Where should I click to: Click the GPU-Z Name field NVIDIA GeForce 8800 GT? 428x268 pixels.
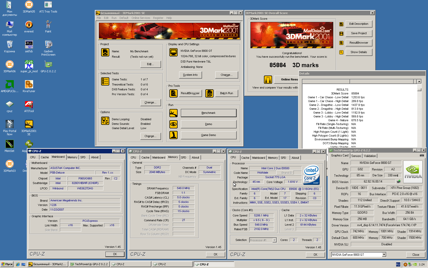click(x=376, y=163)
